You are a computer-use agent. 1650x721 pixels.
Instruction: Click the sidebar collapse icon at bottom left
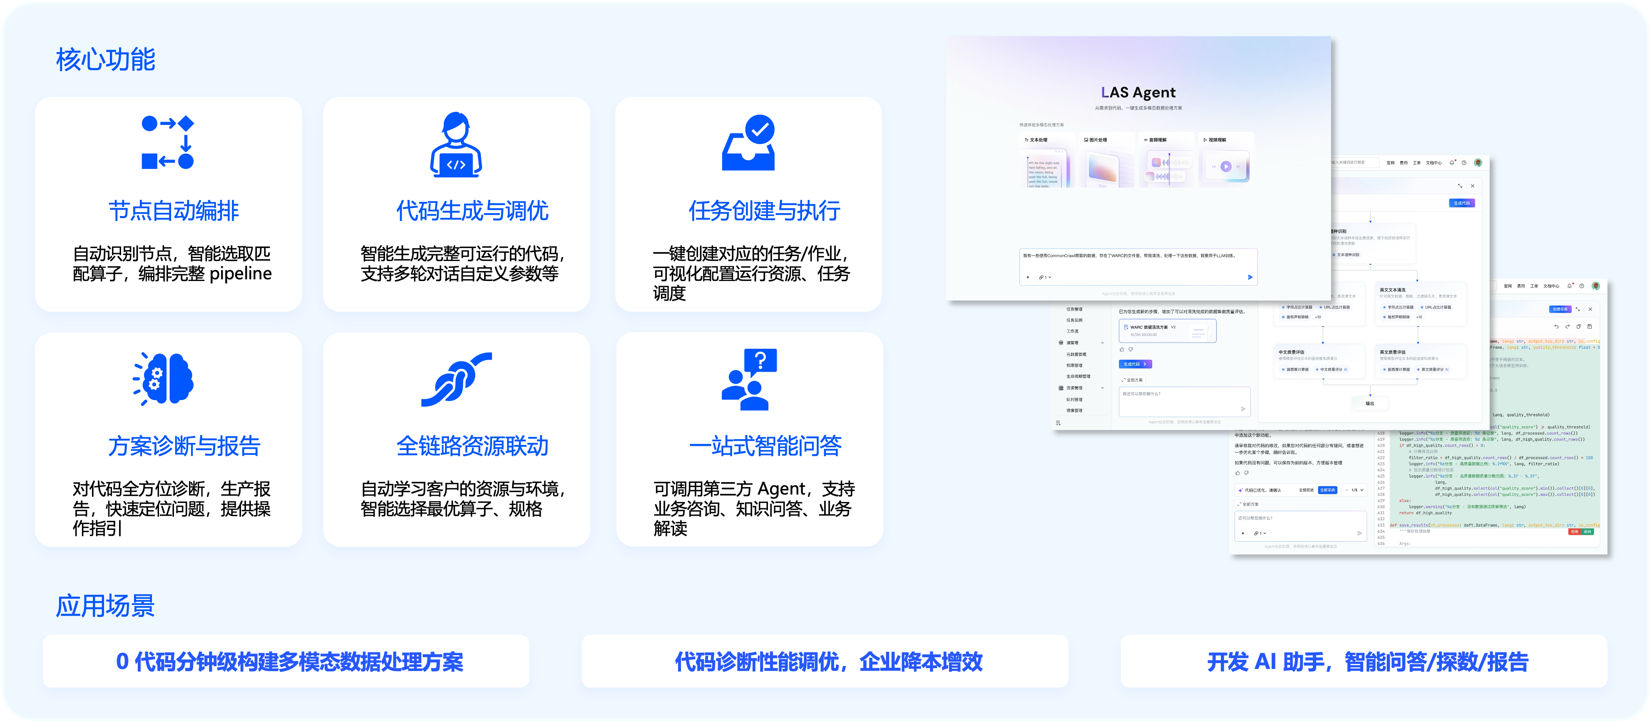pyautogui.click(x=1058, y=423)
